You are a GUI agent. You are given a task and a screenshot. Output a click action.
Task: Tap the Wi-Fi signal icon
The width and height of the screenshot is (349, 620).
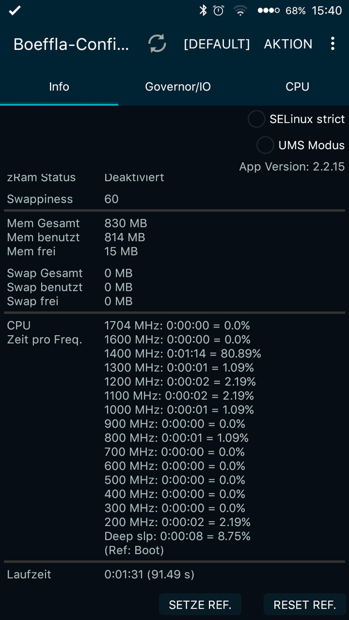(240, 11)
